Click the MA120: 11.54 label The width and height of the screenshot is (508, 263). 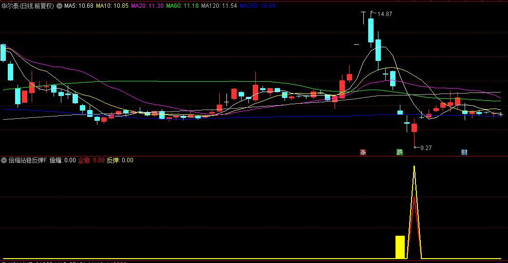pyautogui.click(x=219, y=5)
